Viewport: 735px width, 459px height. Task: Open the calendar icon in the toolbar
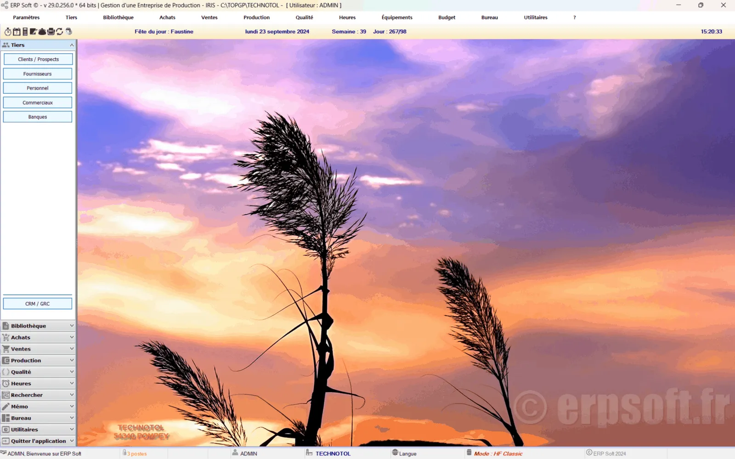17,32
